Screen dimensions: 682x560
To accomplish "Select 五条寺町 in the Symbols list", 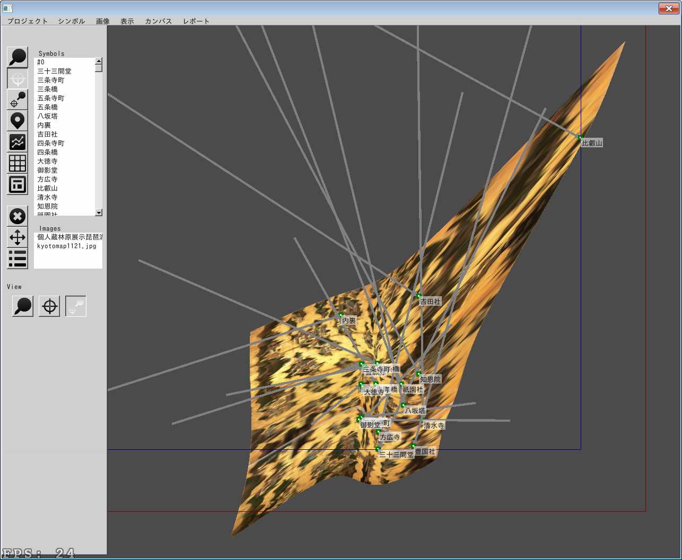I will (x=64, y=98).
